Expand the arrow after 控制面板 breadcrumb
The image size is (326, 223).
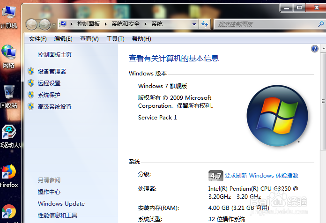coord(106,24)
